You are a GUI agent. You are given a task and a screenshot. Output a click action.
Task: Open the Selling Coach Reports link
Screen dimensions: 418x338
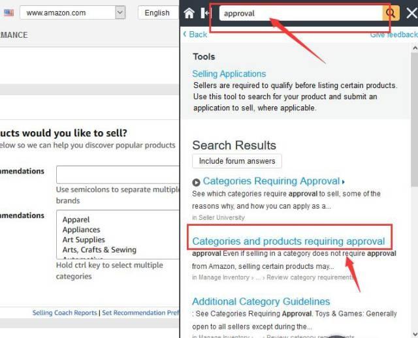point(65,313)
